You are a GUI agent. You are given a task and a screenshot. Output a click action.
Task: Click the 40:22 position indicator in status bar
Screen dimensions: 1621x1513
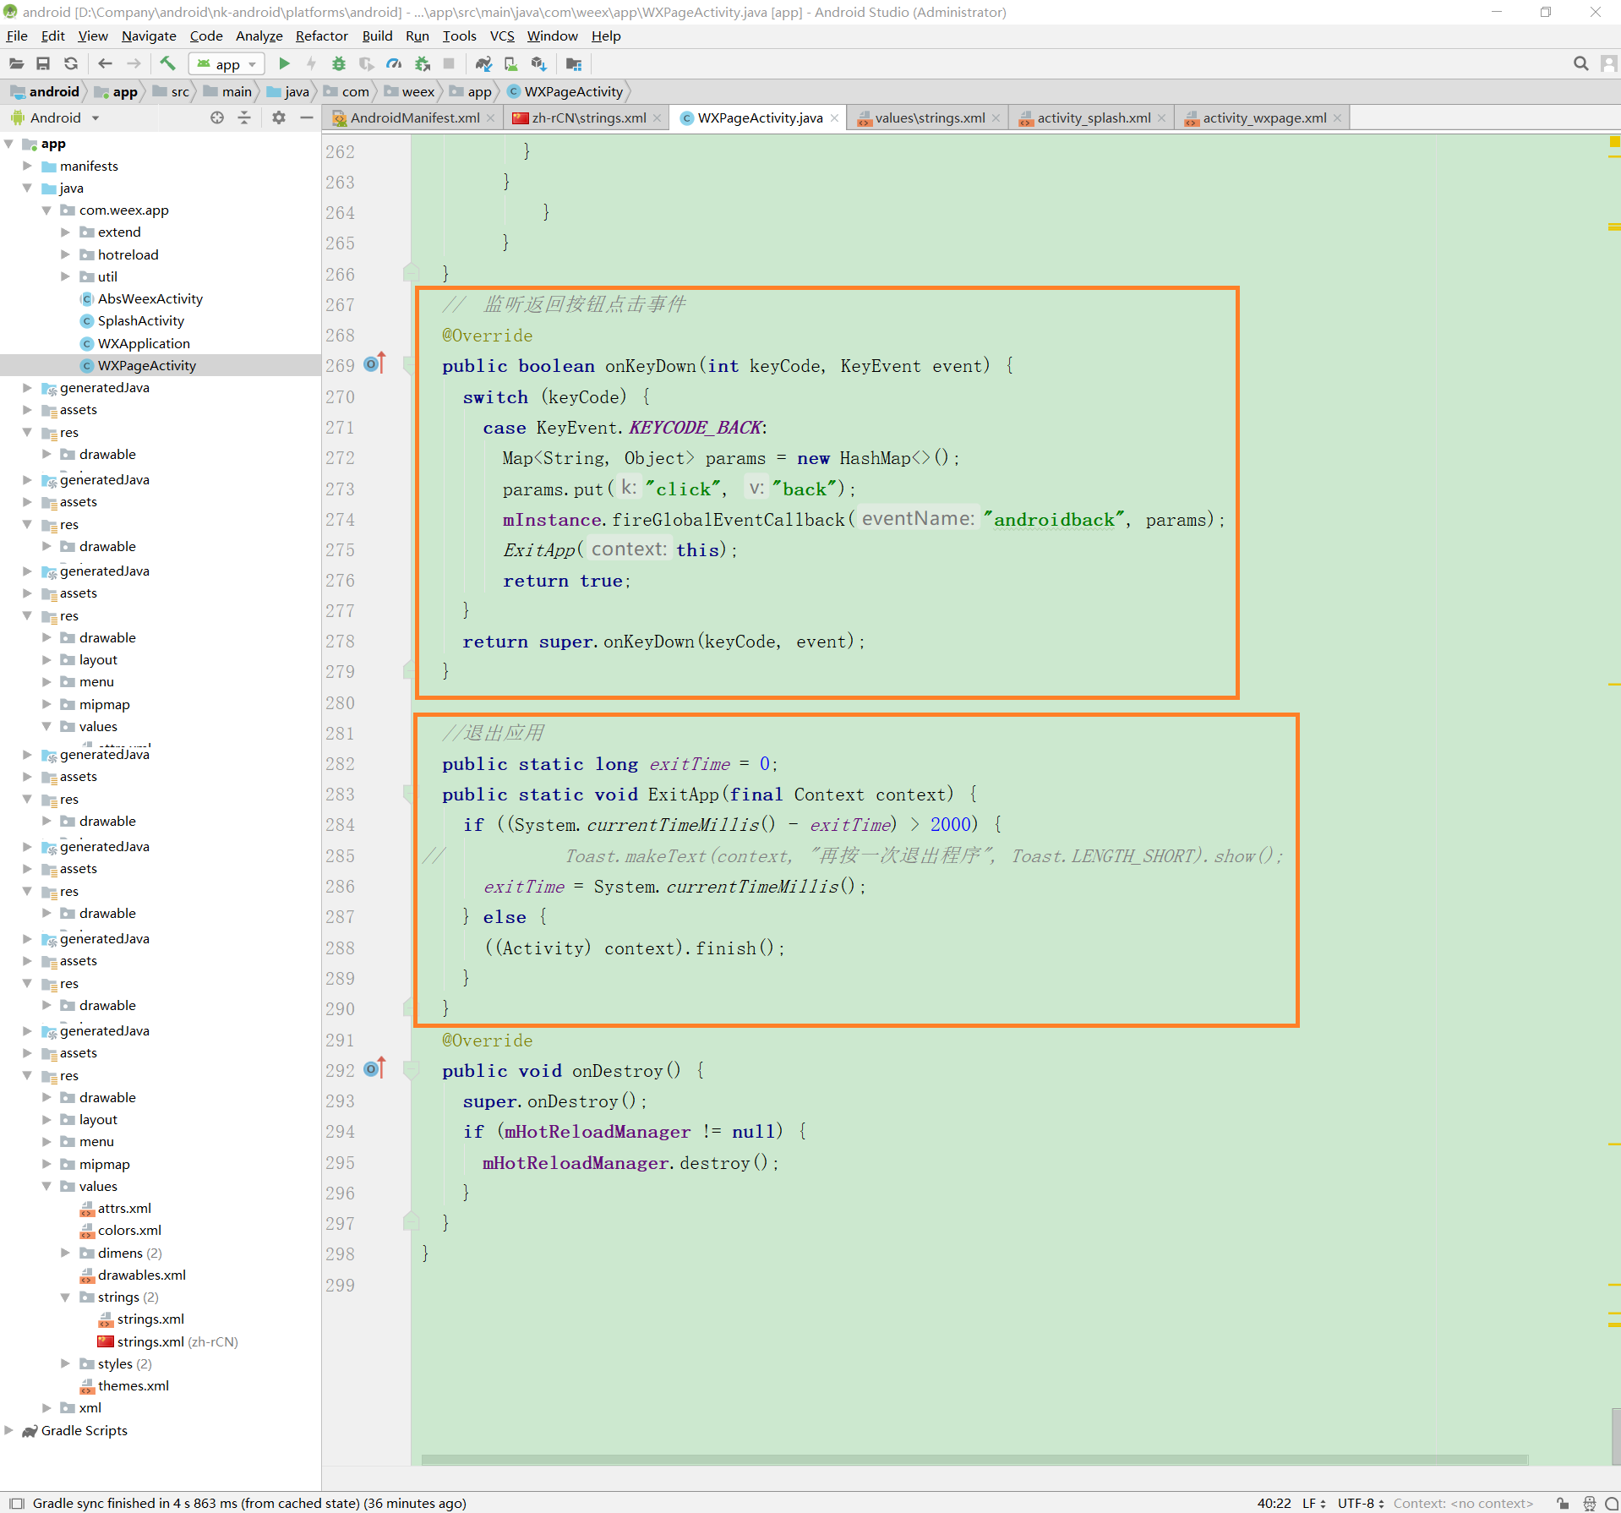click(x=1275, y=1503)
